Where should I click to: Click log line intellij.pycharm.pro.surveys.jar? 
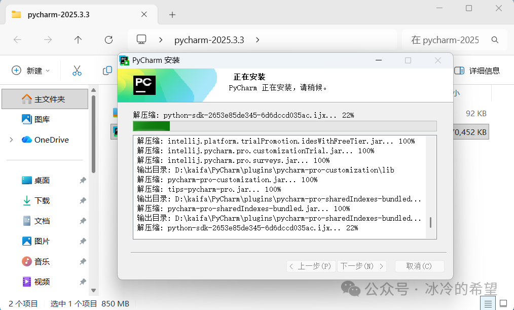click(233, 160)
